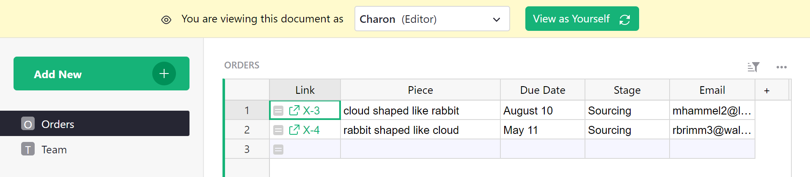
Task: Click the record card icon in row 2
Action: pyautogui.click(x=278, y=130)
